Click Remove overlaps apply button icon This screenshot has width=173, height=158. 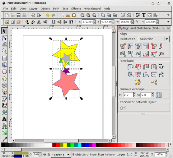[x=159, y=95]
